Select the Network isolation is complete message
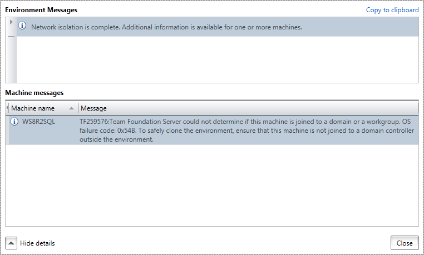 [x=166, y=27]
